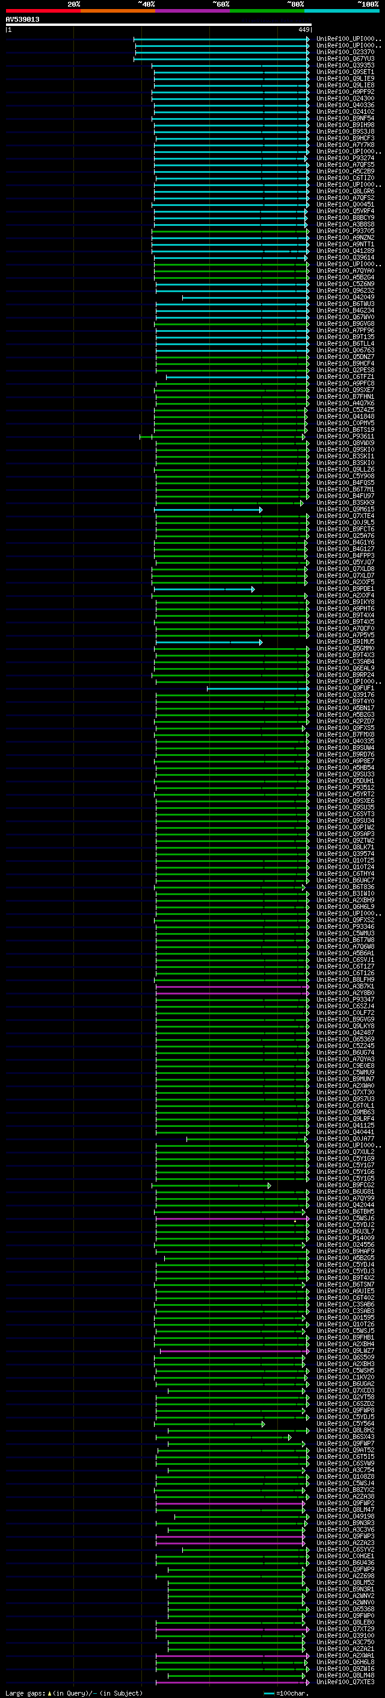Select label UniRef100_O24556
This screenshot has height=1698, width=385.
tap(345, 1245)
